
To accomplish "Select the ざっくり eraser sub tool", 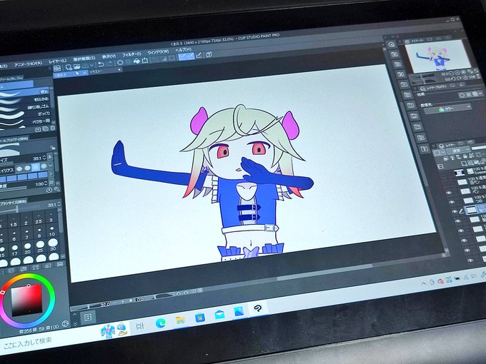I will pyautogui.click(x=24, y=115).
